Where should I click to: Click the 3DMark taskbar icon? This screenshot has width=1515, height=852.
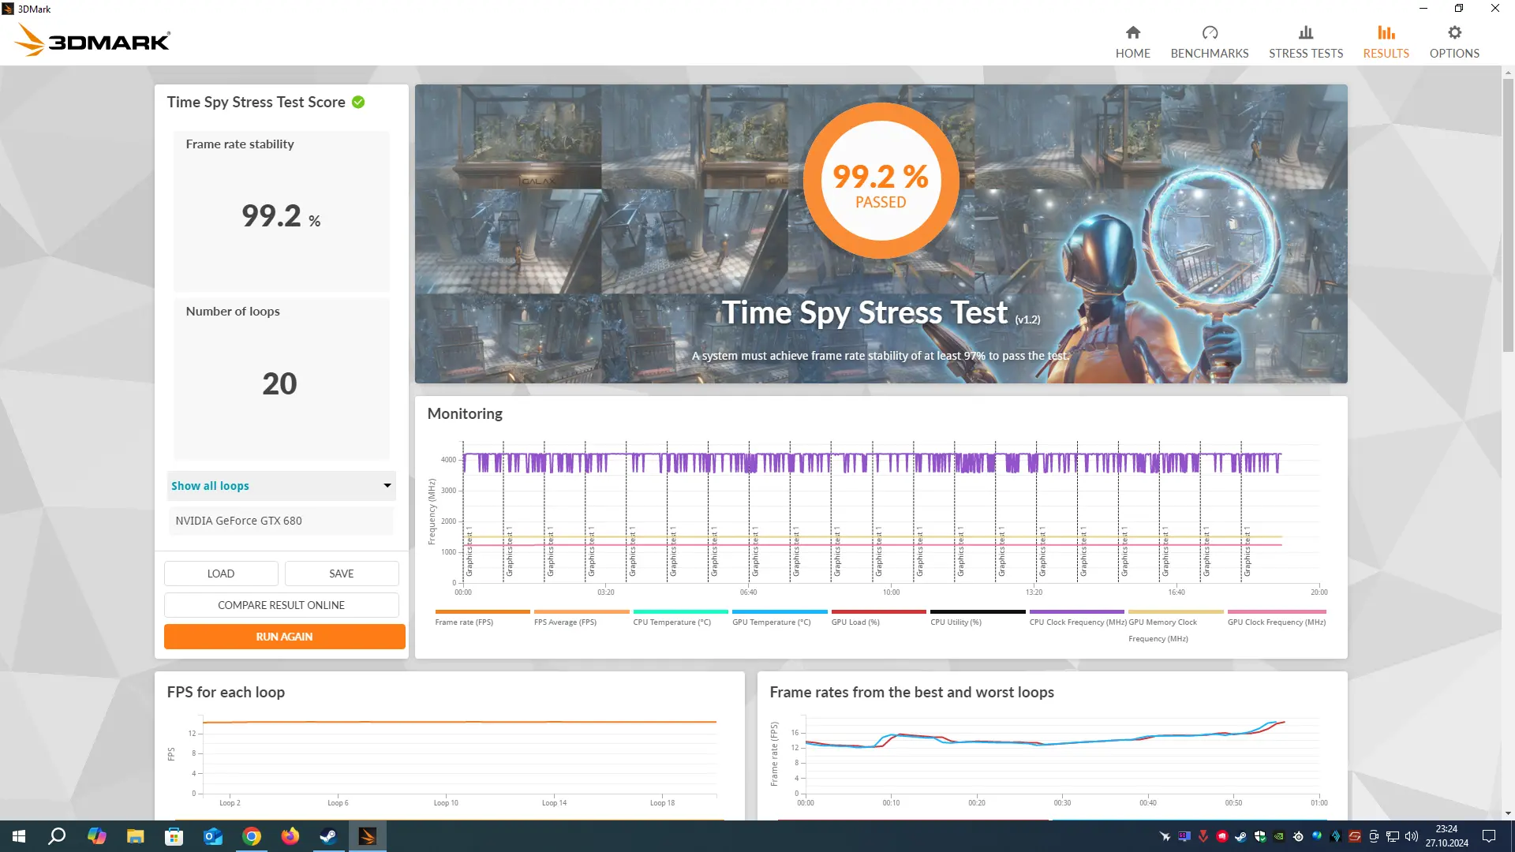[x=368, y=836]
